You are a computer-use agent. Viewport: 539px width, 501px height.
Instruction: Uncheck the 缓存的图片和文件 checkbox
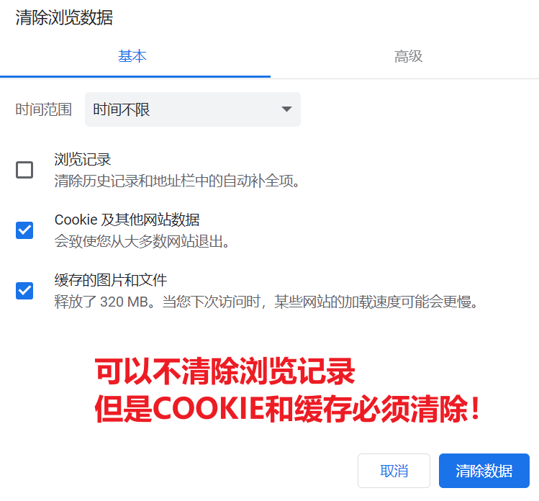point(24,291)
